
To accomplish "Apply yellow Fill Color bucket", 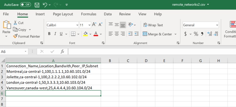I will click(x=85, y=34).
